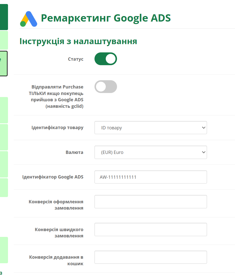This screenshot has height=278, width=235.
Task: Click the Конверсія оформлення замовлення label
Action: click(x=56, y=205)
